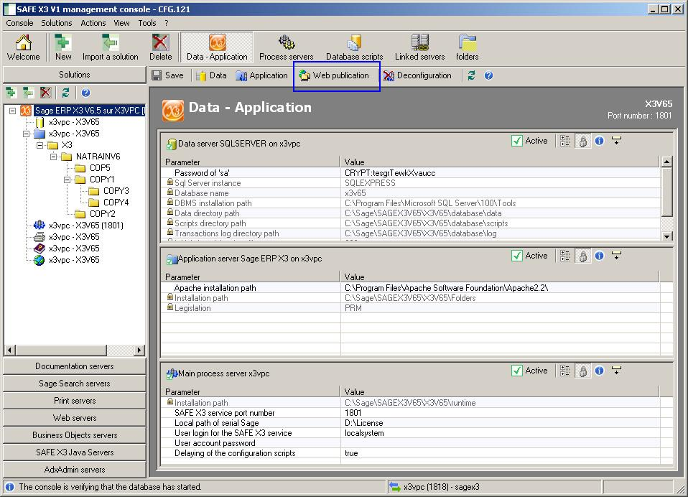This screenshot has width=688, height=497.
Task: Open the Database scripts view
Action: coord(354,47)
